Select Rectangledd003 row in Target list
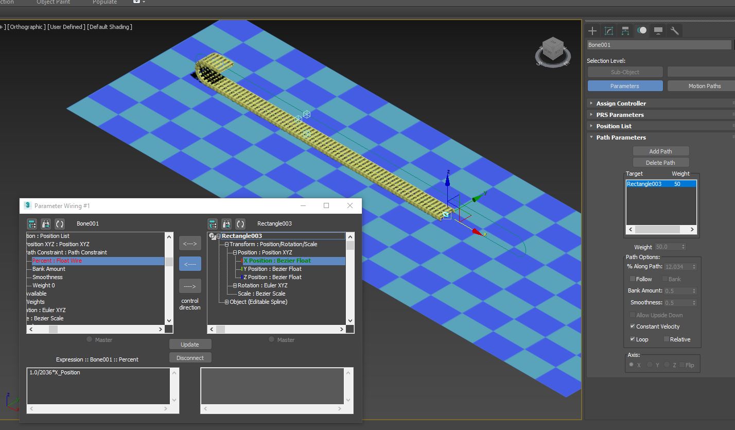This screenshot has height=430, width=735. [661, 184]
